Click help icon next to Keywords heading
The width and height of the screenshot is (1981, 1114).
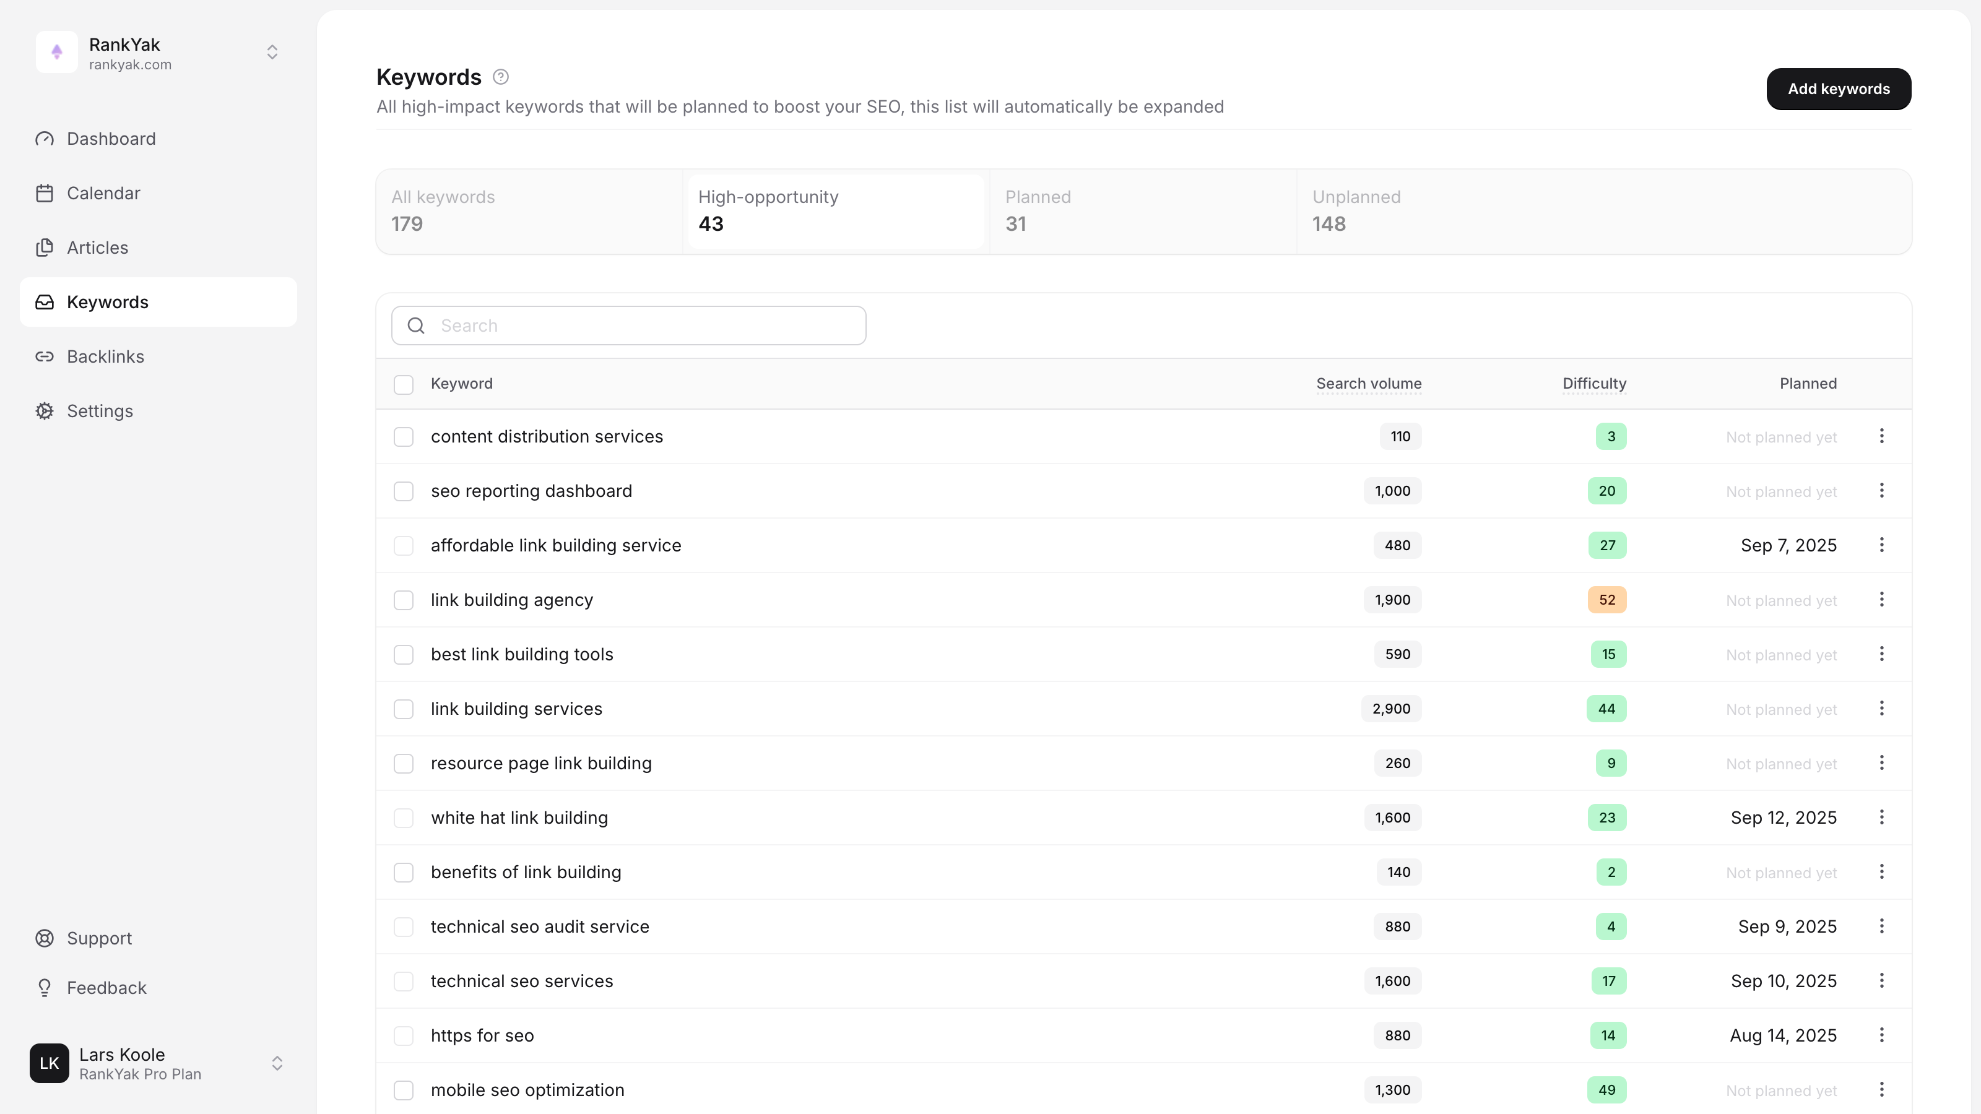(x=501, y=77)
